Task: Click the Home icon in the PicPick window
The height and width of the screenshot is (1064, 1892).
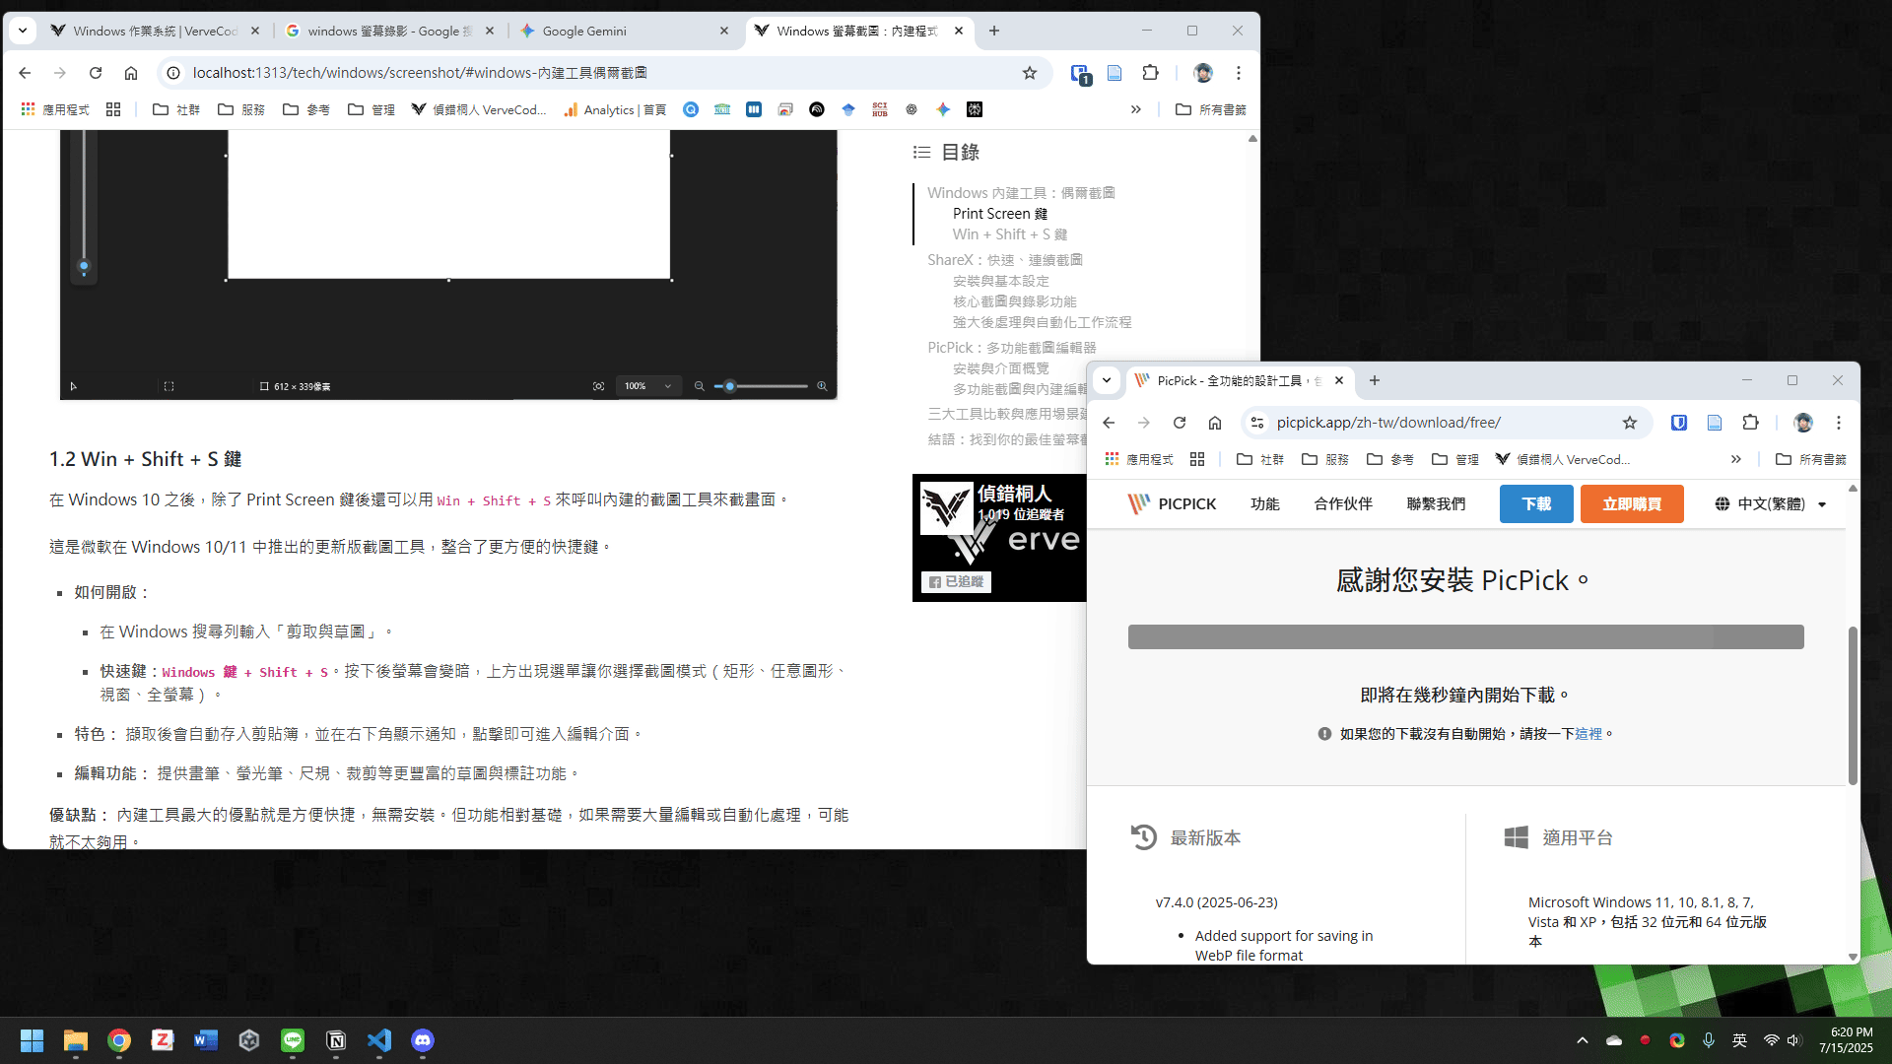Action: [1214, 422]
